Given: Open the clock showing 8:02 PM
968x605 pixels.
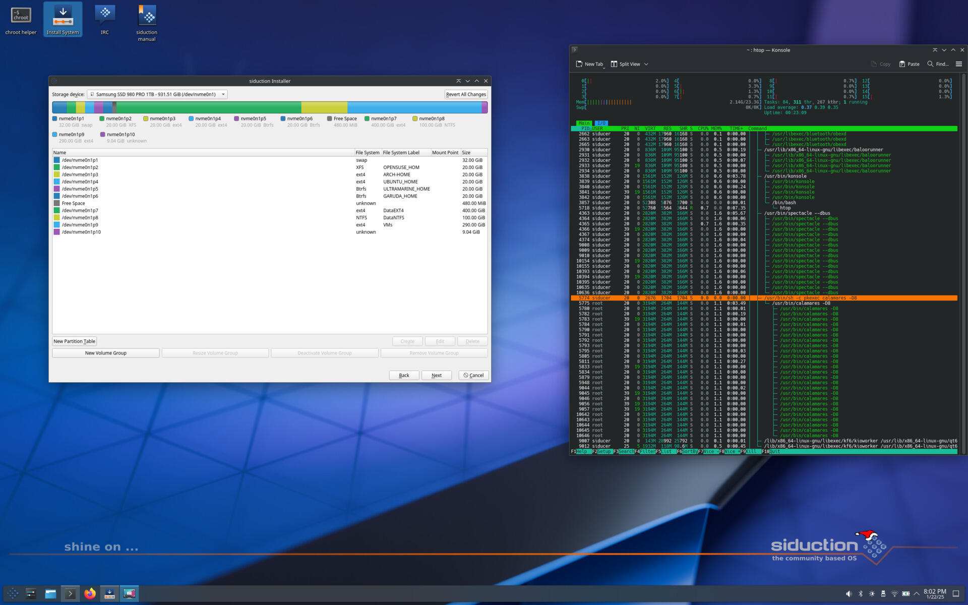Looking at the screenshot, I should point(935,593).
